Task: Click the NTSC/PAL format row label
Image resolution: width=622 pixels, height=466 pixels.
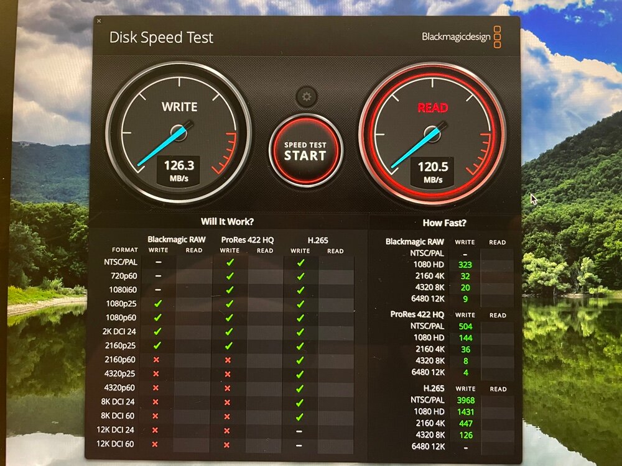Action: (121, 262)
